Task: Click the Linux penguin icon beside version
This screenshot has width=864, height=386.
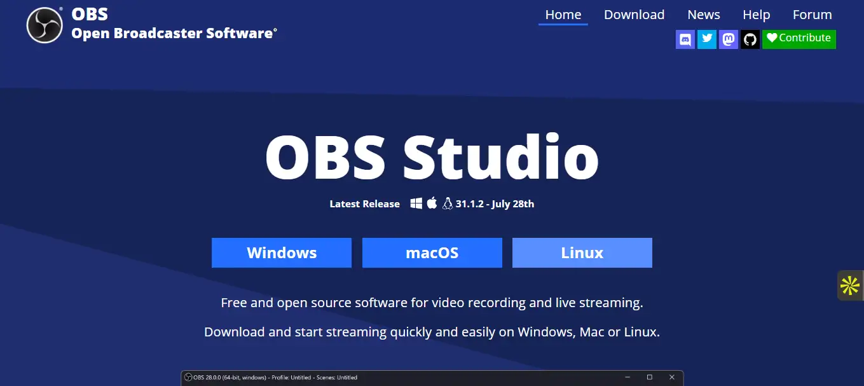Action: [448, 203]
